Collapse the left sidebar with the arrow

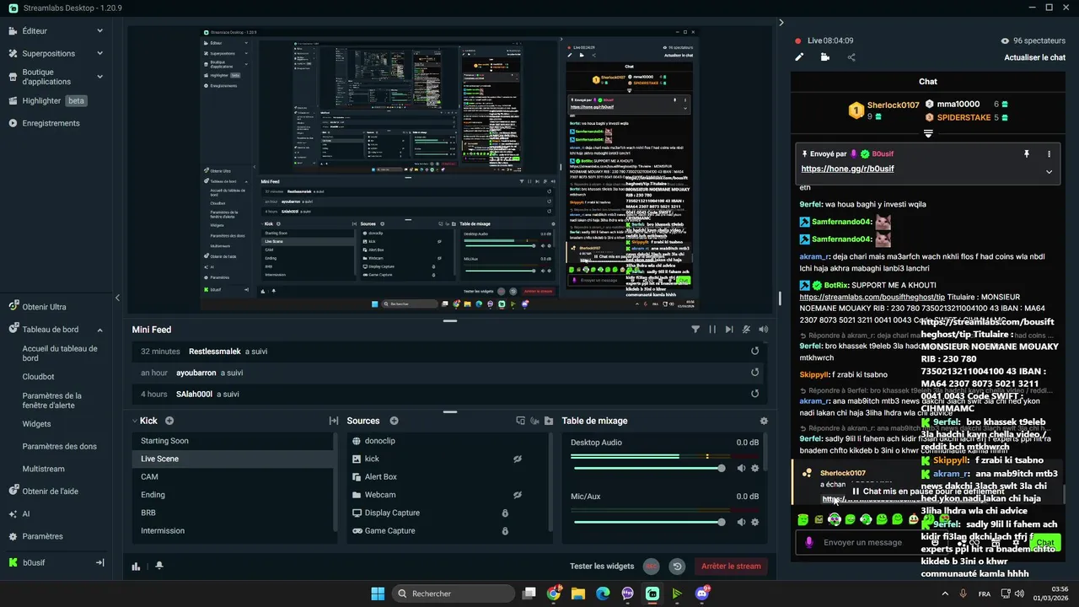click(x=117, y=298)
